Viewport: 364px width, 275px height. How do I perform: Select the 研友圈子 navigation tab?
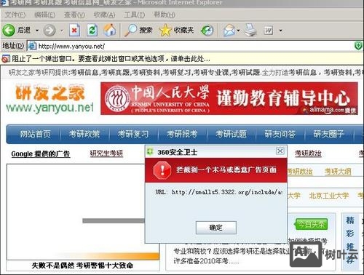pyautogui.click(x=329, y=134)
